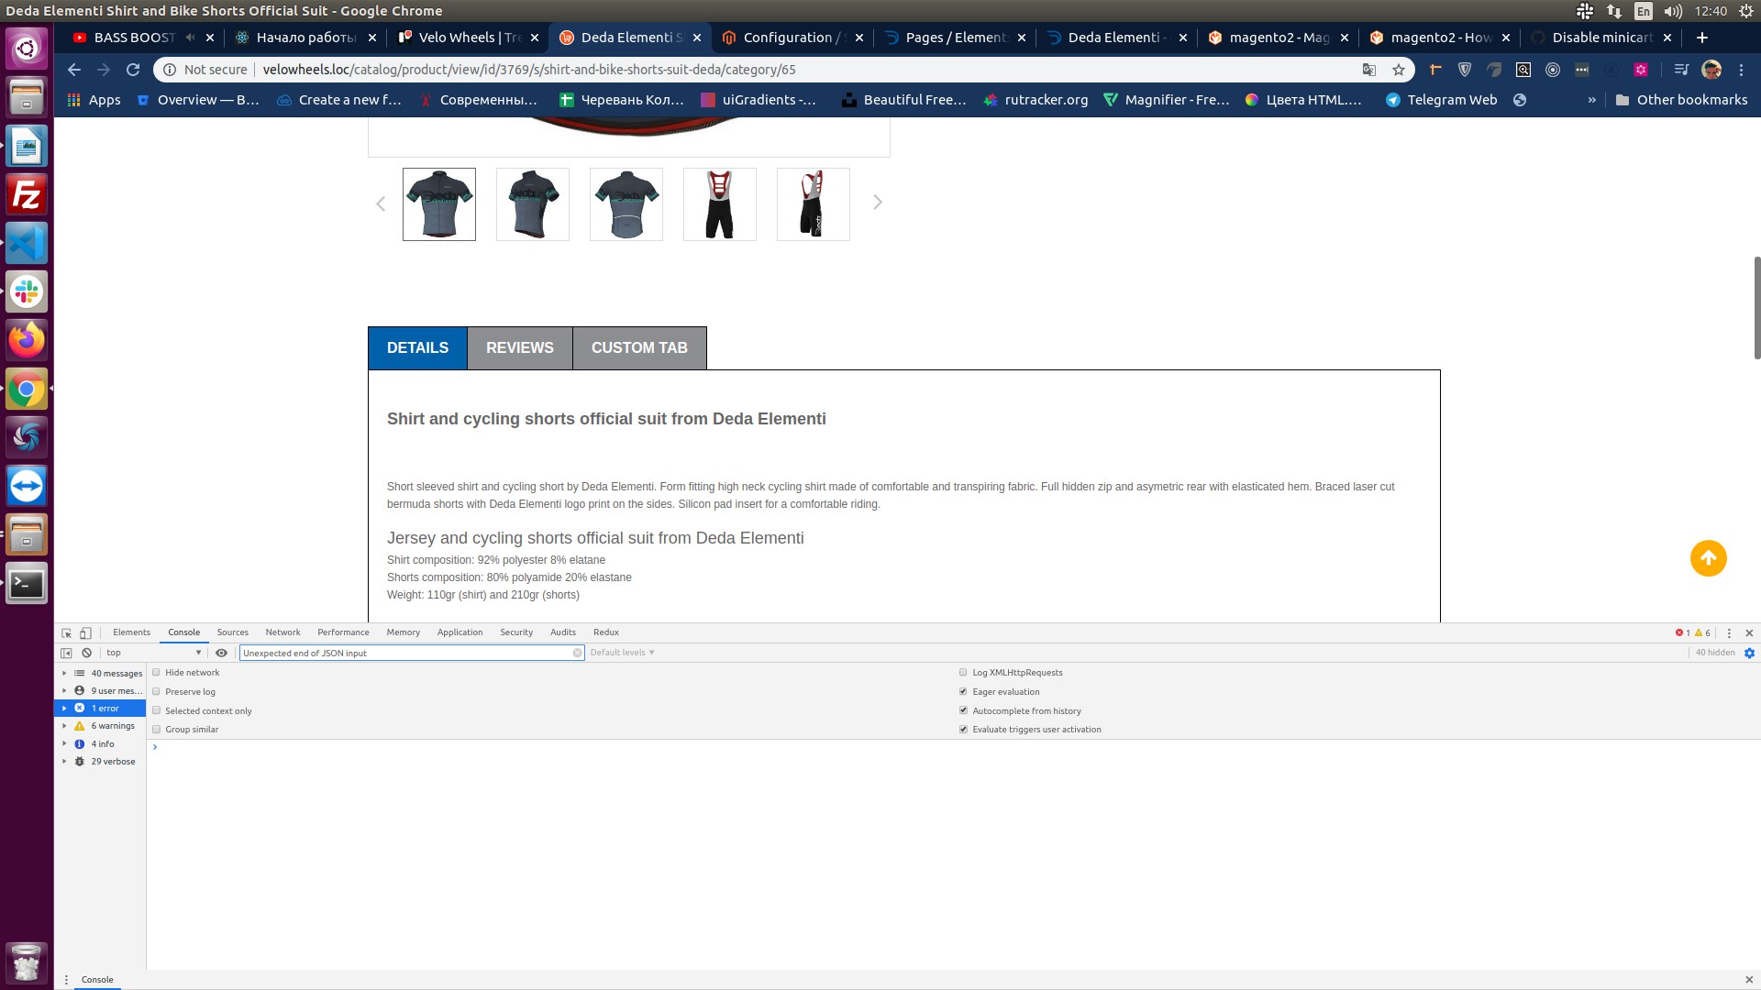Open Slack from the dock
Image resolution: width=1761 pixels, height=990 pixels.
pos(27,292)
